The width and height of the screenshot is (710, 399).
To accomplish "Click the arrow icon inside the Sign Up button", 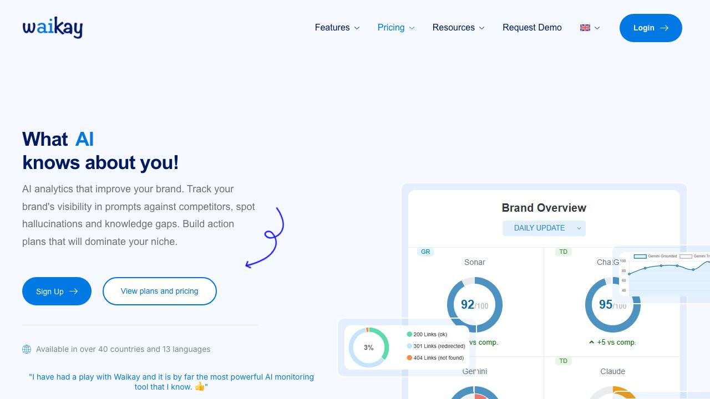I will (x=73, y=291).
